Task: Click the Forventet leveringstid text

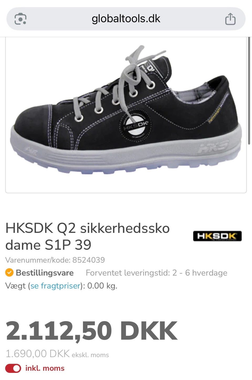Action: [156, 273]
